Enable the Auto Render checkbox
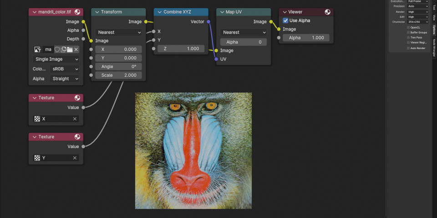 click(x=408, y=48)
